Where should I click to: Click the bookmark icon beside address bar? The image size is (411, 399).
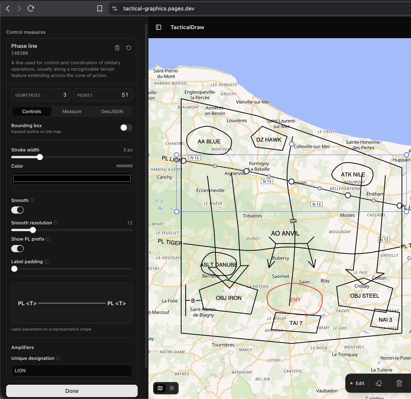tap(100, 9)
